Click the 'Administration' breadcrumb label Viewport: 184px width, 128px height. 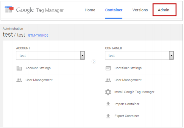(13, 29)
